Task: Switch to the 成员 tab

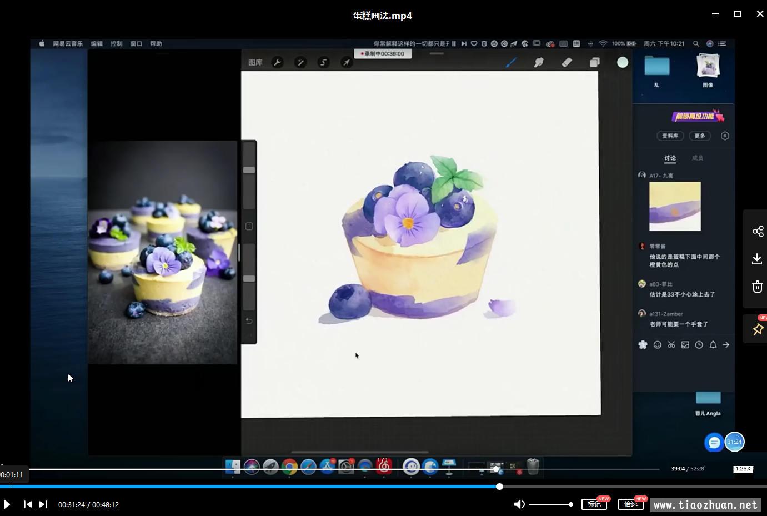Action: [698, 158]
